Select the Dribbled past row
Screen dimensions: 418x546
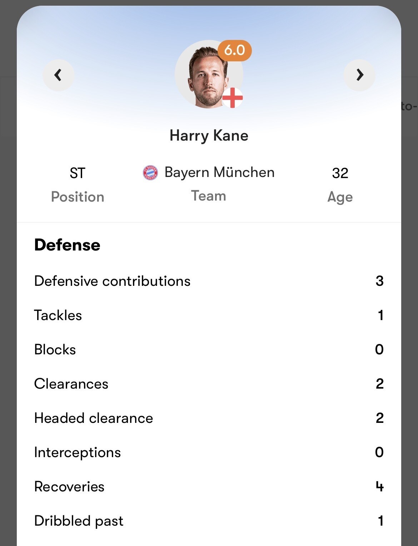click(209, 521)
